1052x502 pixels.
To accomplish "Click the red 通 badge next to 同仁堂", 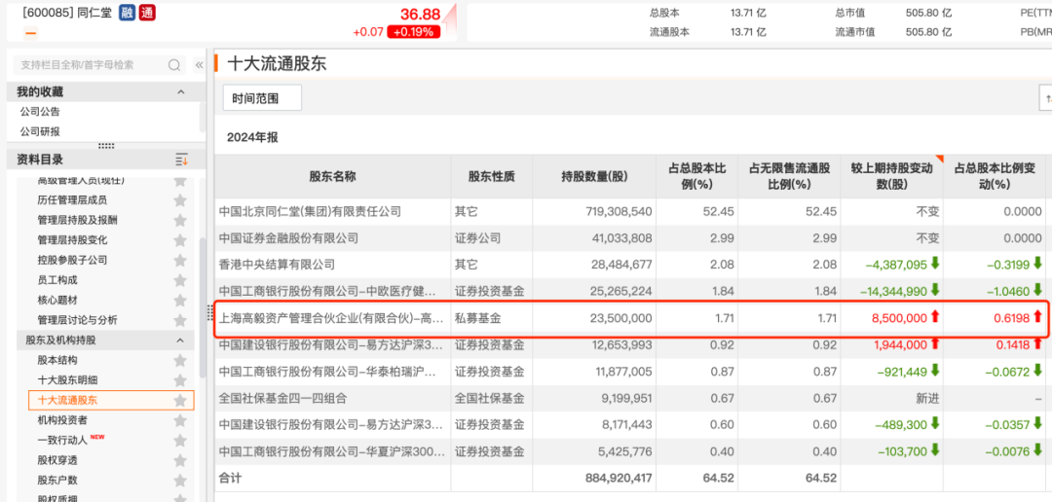I will [x=146, y=14].
